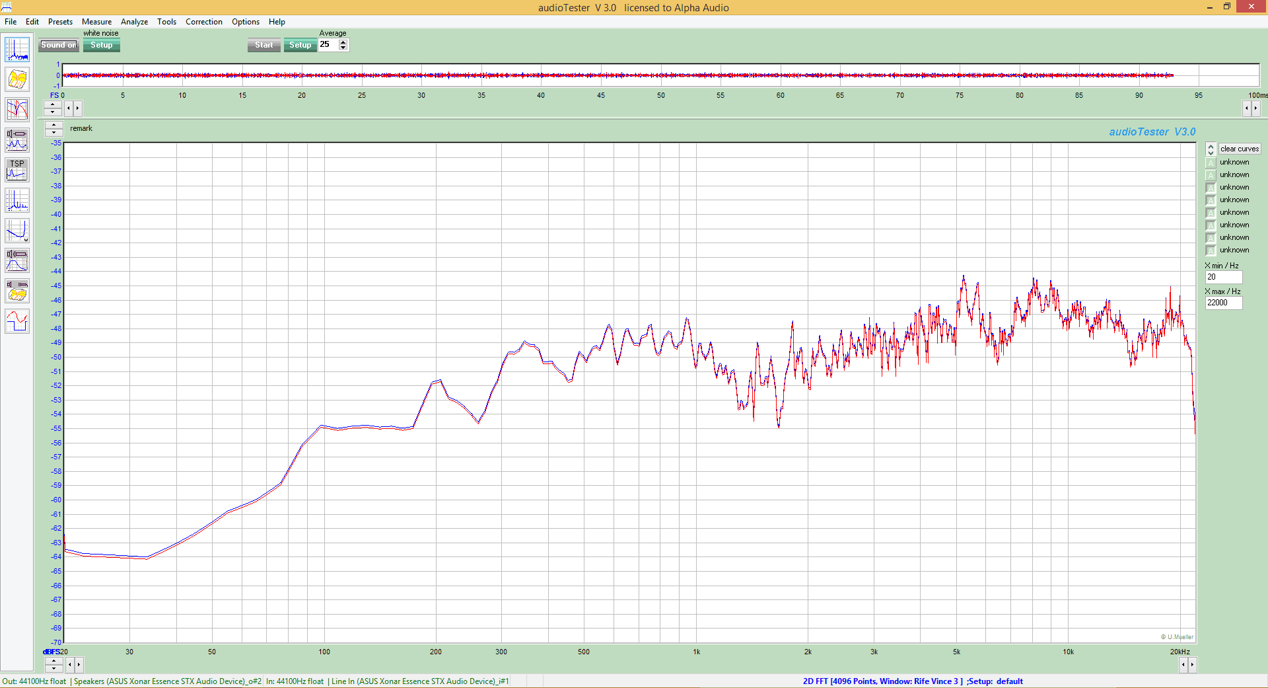Click the X max / Hz input field
The image size is (1268, 688).
point(1224,303)
